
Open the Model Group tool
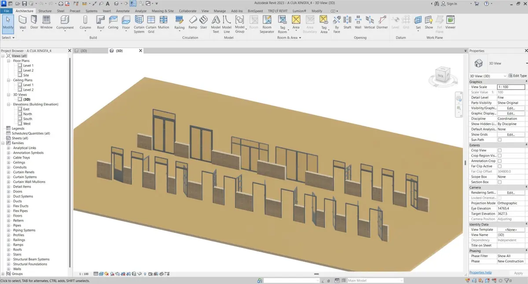coord(239,25)
